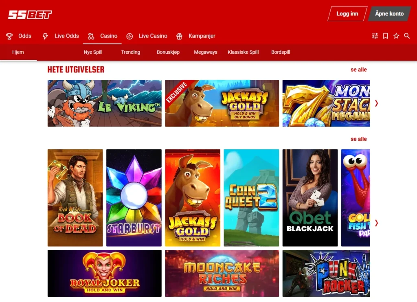Switch to Megaways category
417x302 pixels.
tap(206, 52)
